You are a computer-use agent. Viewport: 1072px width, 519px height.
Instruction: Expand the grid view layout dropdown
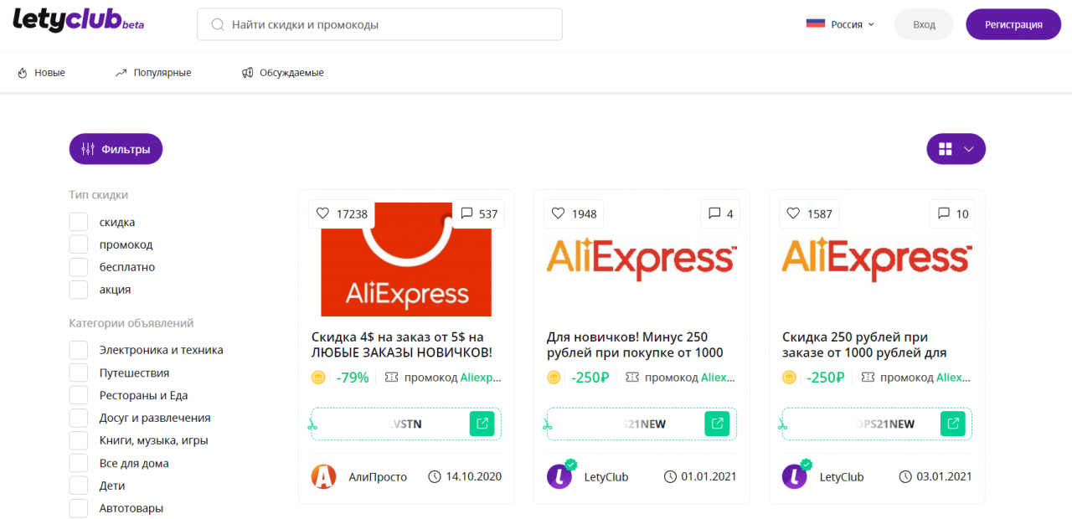(956, 149)
